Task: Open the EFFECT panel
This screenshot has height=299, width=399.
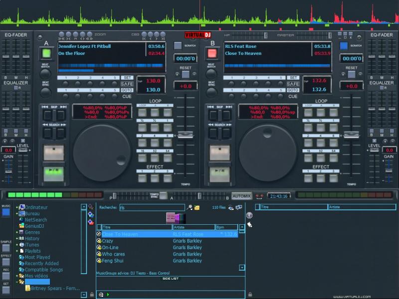Action: click(x=6, y=262)
